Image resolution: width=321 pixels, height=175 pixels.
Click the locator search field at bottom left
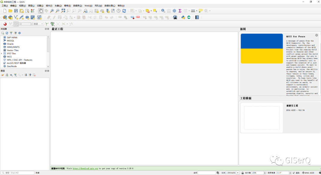click(18, 173)
